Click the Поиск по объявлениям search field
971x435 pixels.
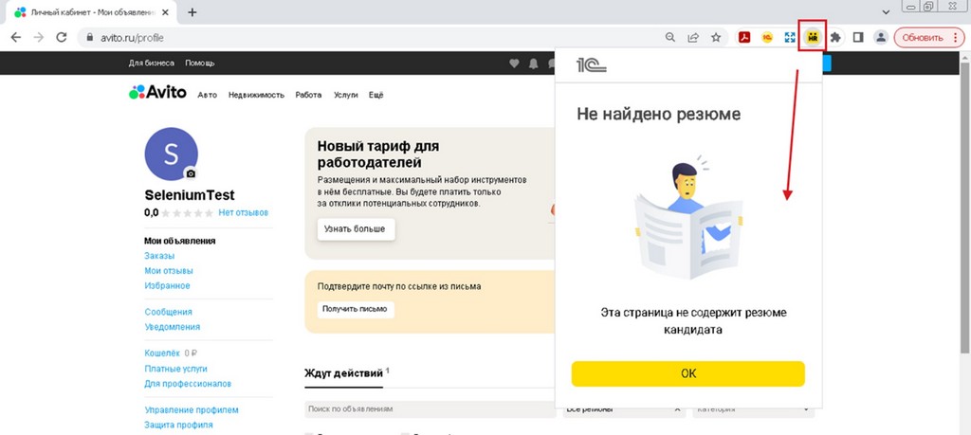click(x=430, y=409)
